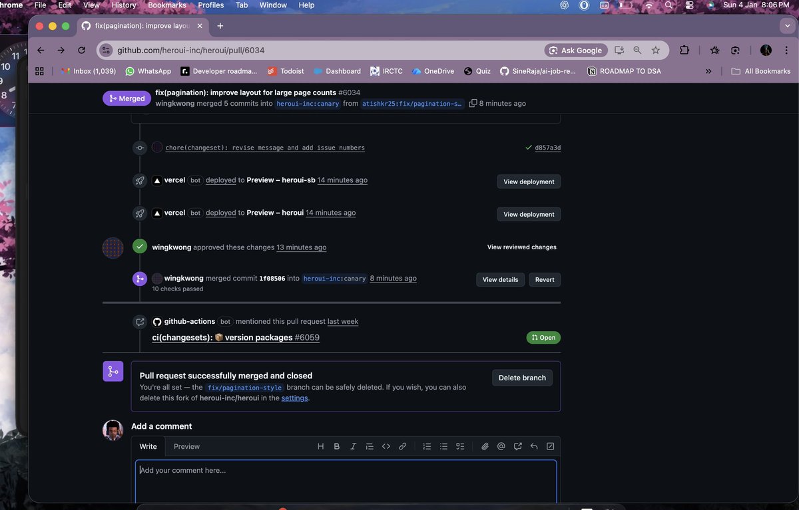This screenshot has width=799, height=510.
Task: Open Google Lens screenshot search icon
Action: (x=735, y=51)
